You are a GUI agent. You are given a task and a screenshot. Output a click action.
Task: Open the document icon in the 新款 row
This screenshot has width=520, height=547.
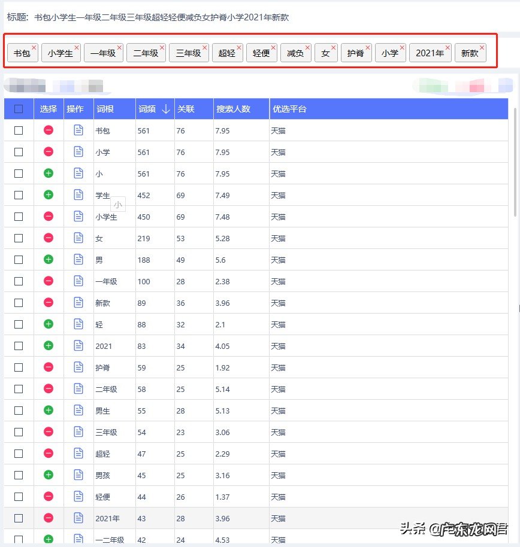tap(78, 303)
